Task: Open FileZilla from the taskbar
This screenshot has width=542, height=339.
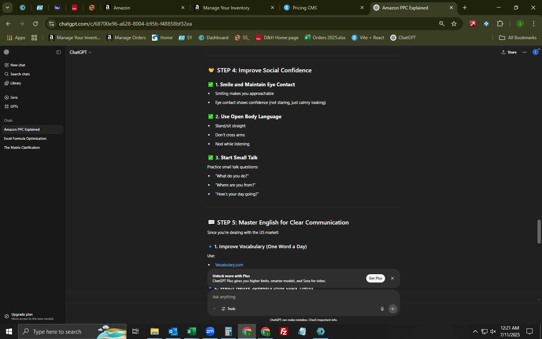Action: (x=284, y=331)
